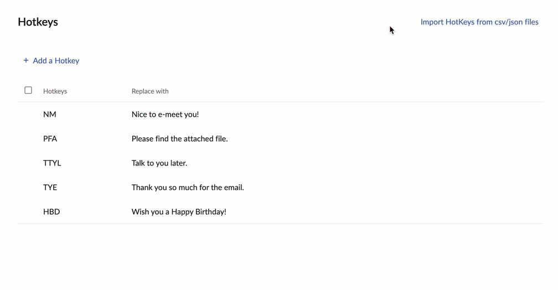Click 'Talk to you later.' replacement text

tap(159, 163)
